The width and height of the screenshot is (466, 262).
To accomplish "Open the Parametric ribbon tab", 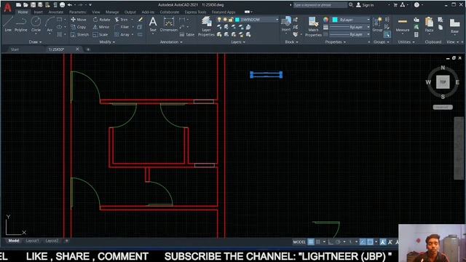I will [x=78, y=12].
